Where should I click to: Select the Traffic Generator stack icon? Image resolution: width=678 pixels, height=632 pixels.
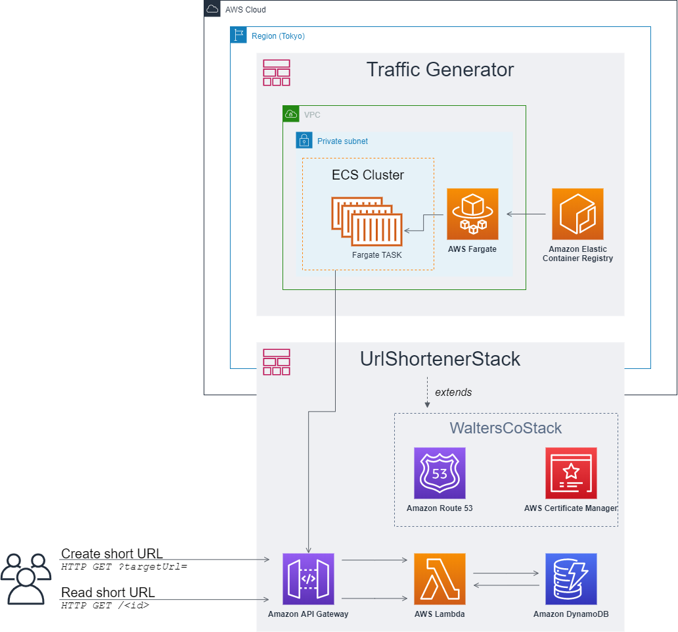click(x=277, y=73)
